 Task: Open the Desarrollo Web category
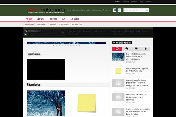coord(77,25)
